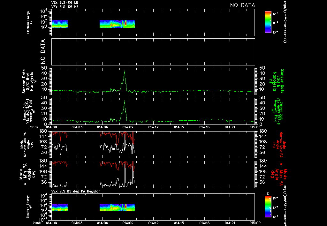327x226 pixels.
Task: Click the red 'Mode All Max PA Angle' label
Action: pos(279,174)
